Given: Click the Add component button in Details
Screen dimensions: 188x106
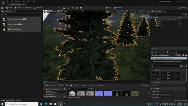Looking at the screenshot, I should (x=178, y=55).
